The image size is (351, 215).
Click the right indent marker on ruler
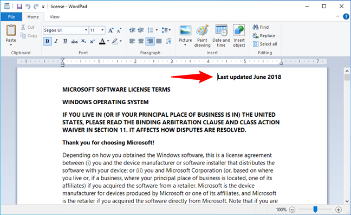coord(281,63)
